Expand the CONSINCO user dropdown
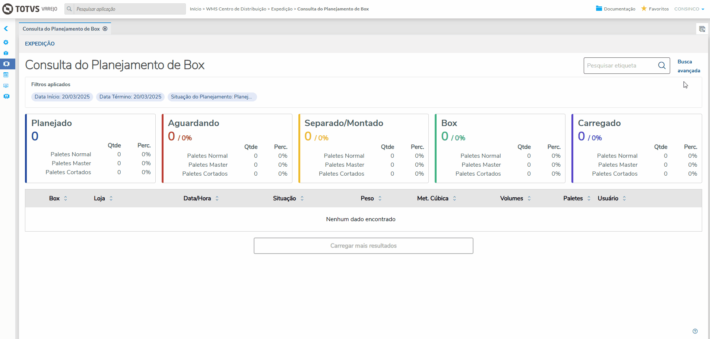The height and width of the screenshot is (339, 710). coord(689,9)
